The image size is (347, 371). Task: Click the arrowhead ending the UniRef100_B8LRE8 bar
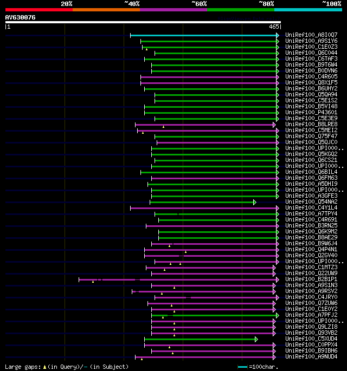(x=274, y=125)
